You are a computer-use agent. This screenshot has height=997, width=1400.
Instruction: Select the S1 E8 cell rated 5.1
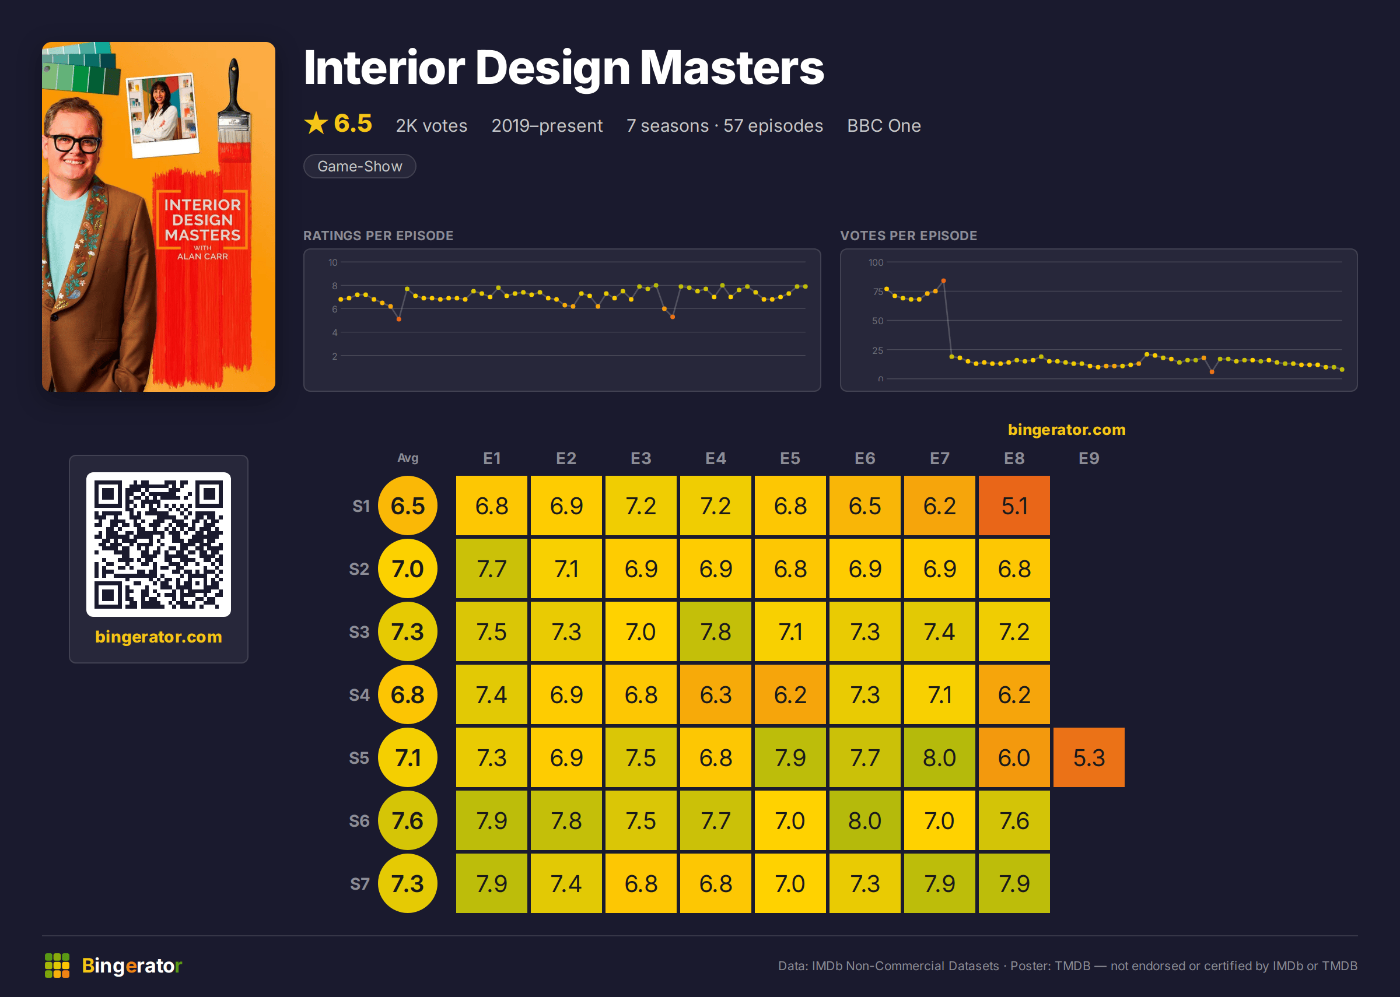(1014, 506)
